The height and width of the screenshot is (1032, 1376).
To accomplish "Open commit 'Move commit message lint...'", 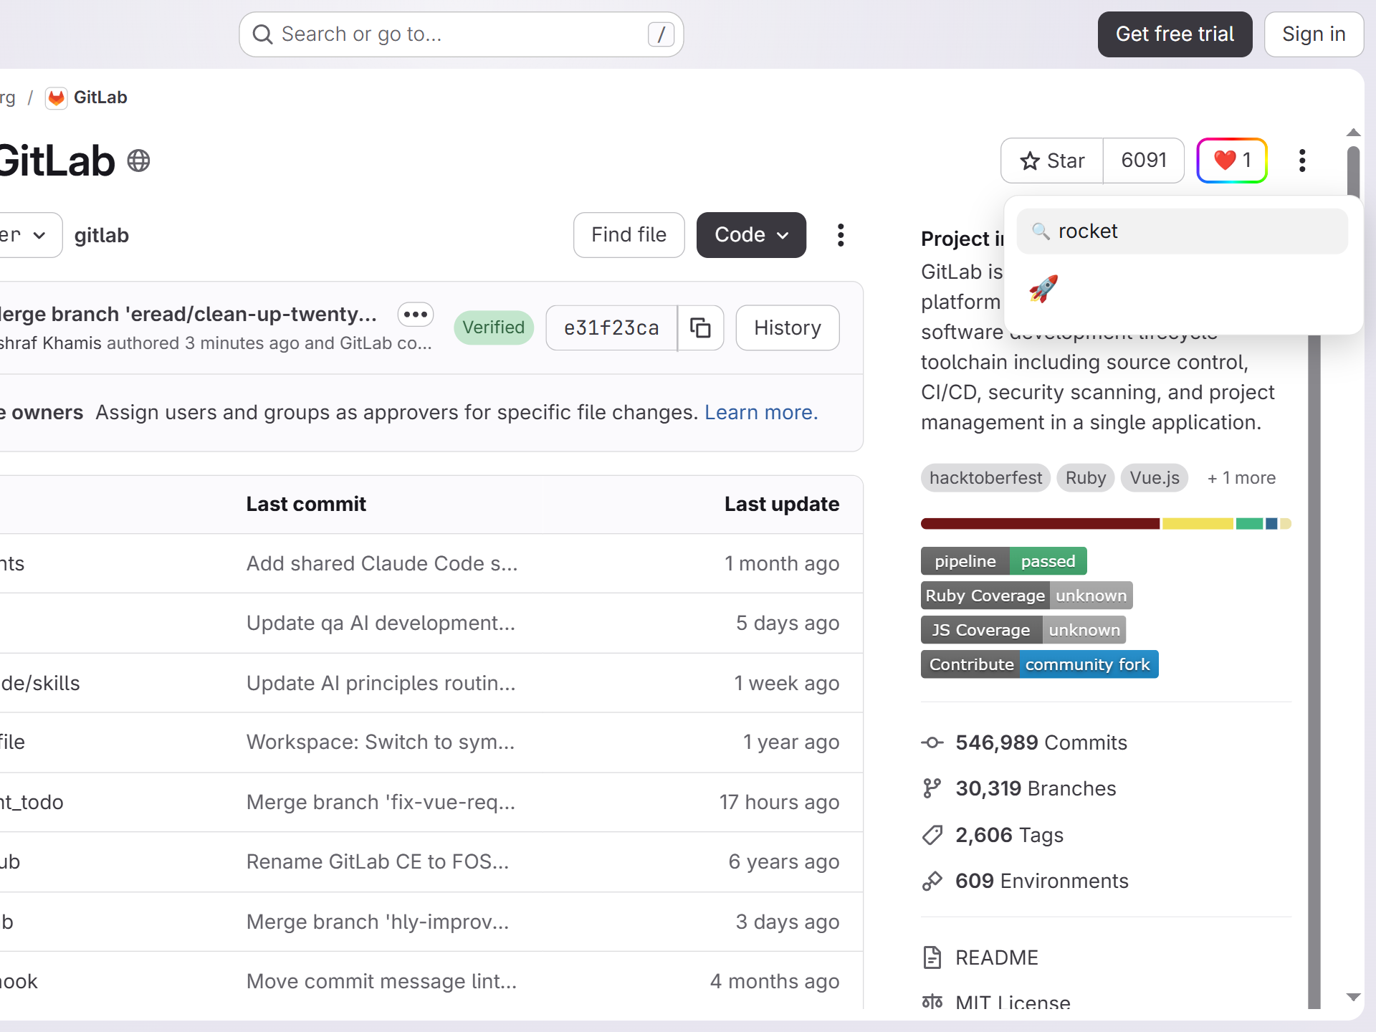I will click(381, 981).
